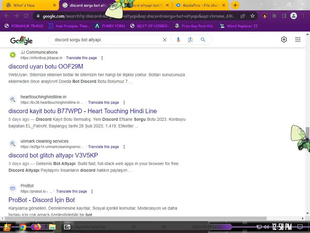The width and height of the screenshot is (310, 233).
Task: Open more options for hearttouchinghindiline.in result
Action: (x=124, y=103)
